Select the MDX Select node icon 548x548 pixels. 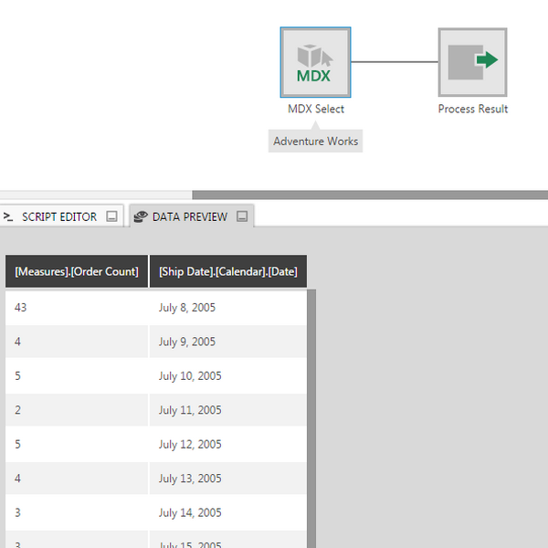[x=315, y=62]
